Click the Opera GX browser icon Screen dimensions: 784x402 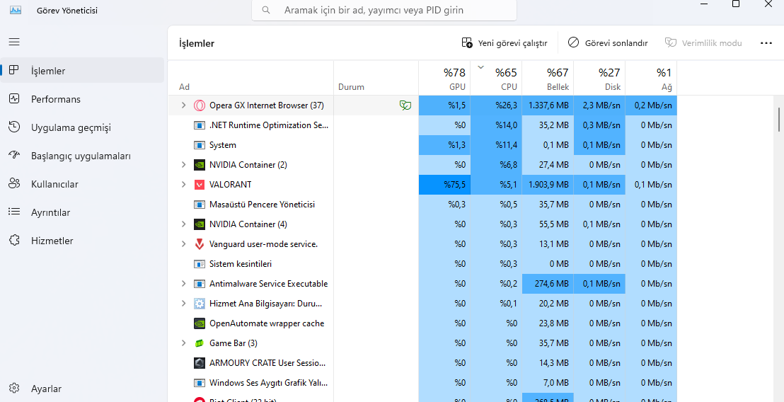coord(200,105)
